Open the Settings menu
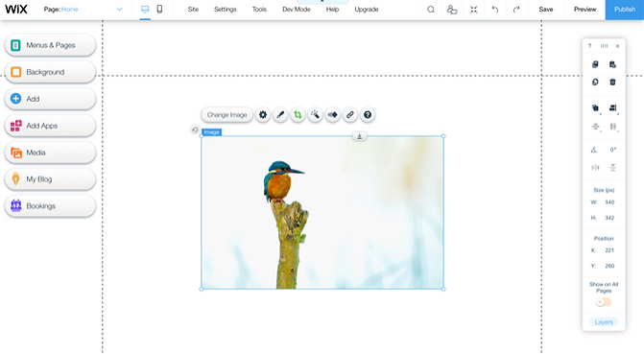 (x=226, y=9)
